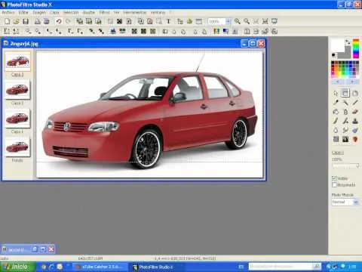Select the Clone stamp tool
The width and height of the screenshot is (362, 272).
coord(355,121)
